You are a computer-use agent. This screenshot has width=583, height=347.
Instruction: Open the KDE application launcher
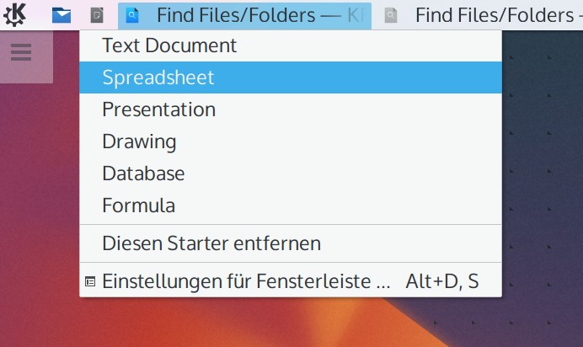[15, 15]
